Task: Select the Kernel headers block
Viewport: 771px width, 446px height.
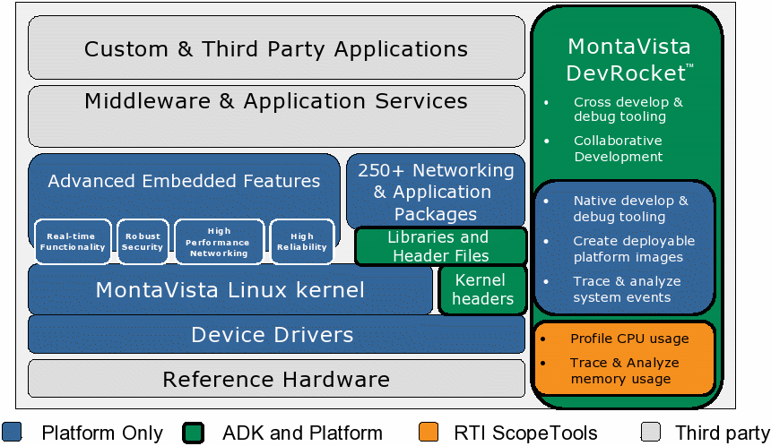Action: 482,290
